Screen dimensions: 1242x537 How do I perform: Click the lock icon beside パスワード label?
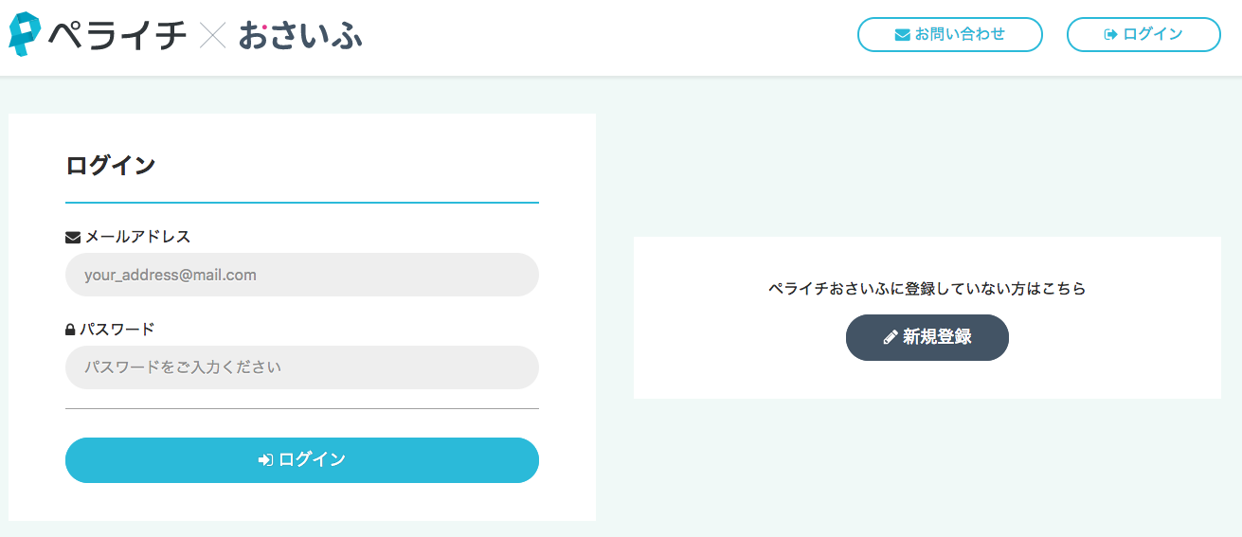point(70,330)
